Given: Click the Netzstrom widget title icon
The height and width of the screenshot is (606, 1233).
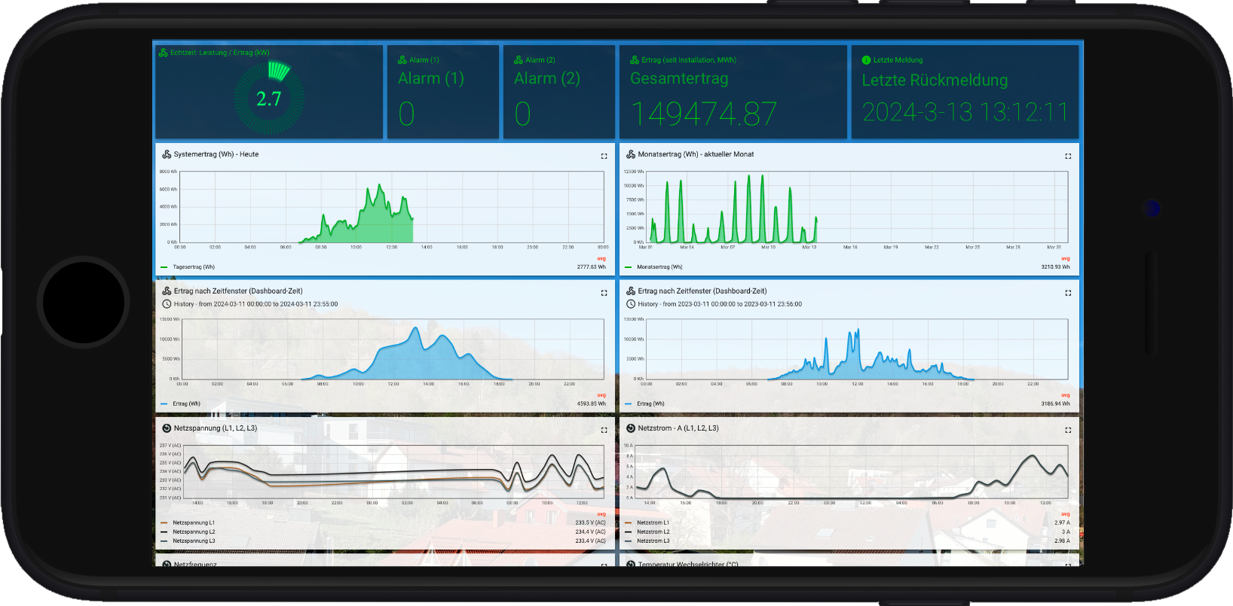Looking at the screenshot, I should (631, 428).
